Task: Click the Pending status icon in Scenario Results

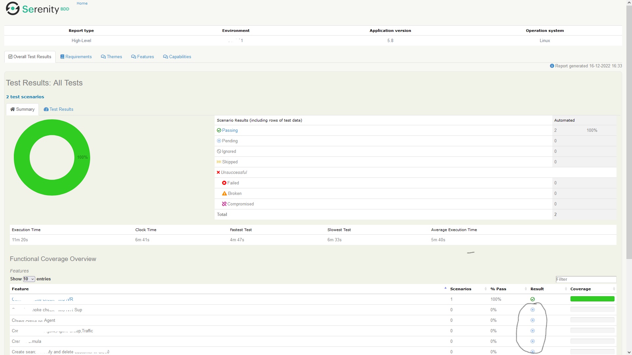Action: coord(219,141)
